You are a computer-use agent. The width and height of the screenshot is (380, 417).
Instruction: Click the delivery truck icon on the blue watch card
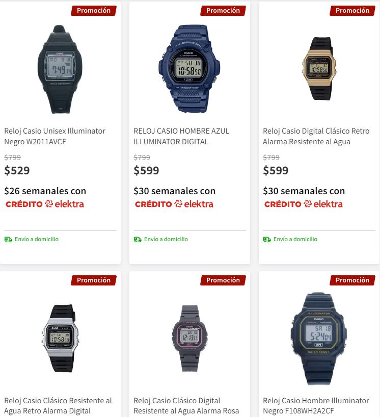point(138,240)
